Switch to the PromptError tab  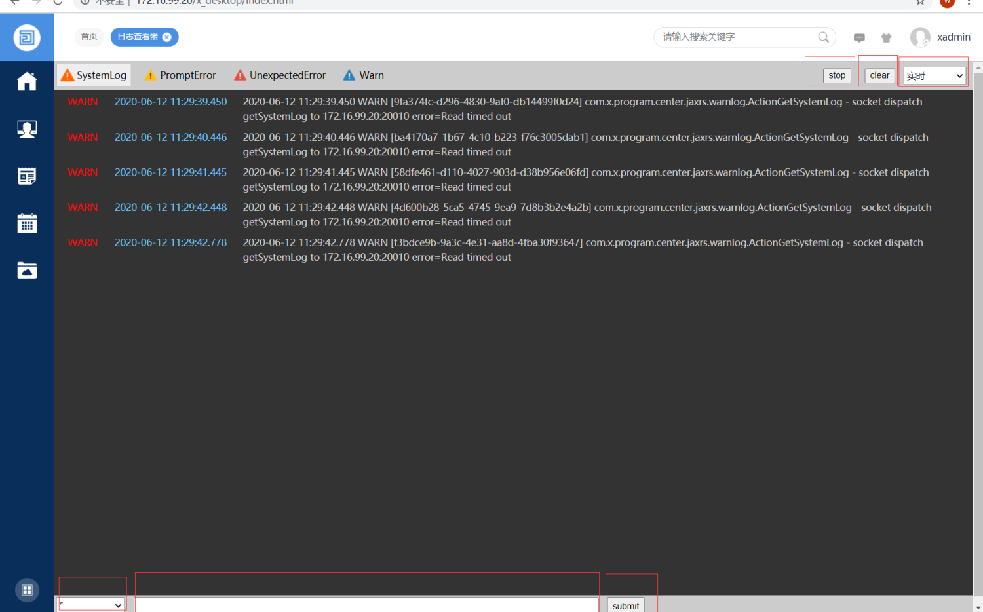coord(180,75)
